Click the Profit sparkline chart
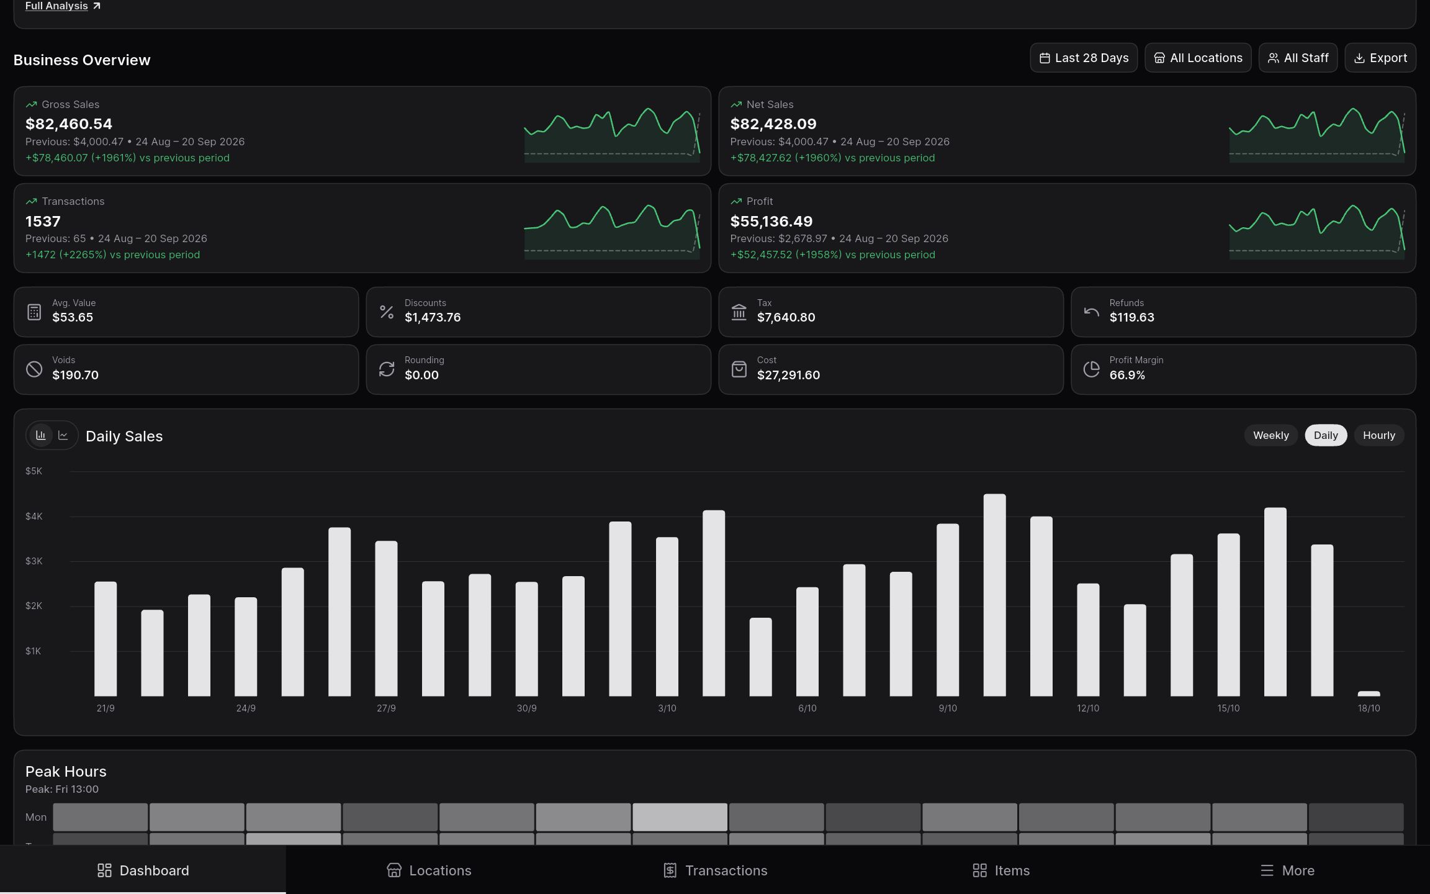Image resolution: width=1430 pixels, height=894 pixels. (1316, 231)
